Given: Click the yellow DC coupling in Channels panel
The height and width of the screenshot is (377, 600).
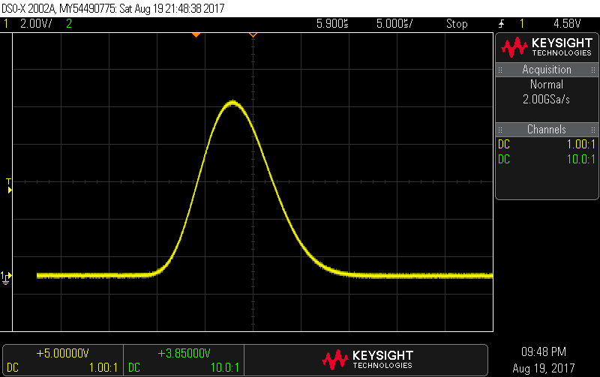Looking at the screenshot, I should click(x=504, y=145).
